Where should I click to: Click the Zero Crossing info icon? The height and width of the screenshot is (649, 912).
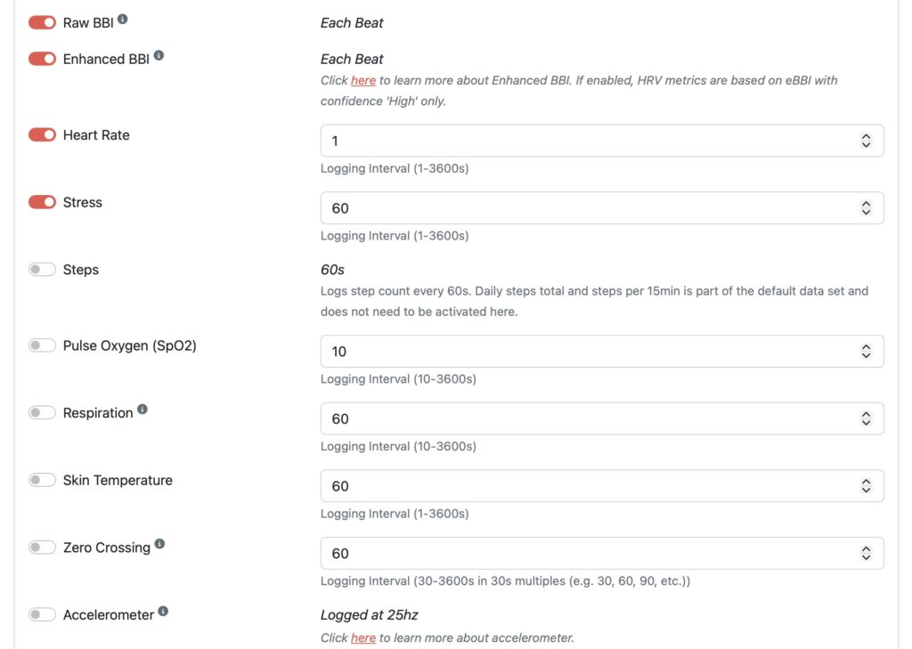[159, 544]
